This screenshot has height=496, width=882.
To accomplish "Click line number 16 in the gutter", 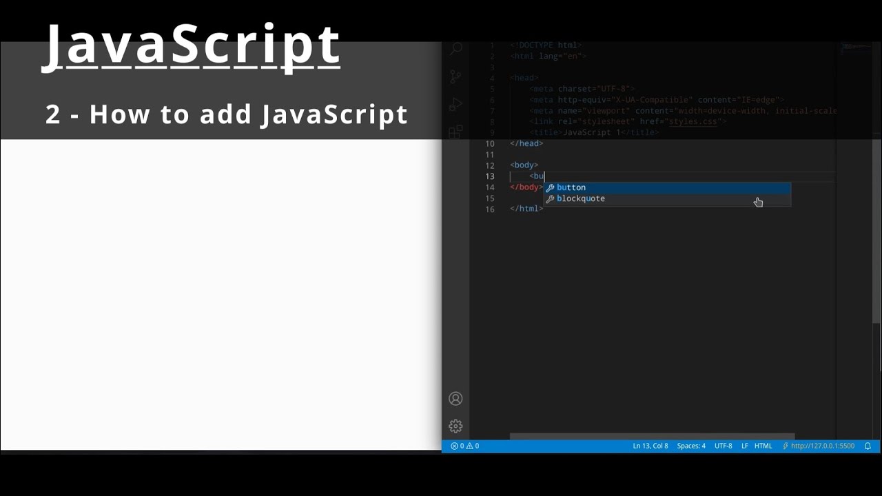I will (x=490, y=209).
